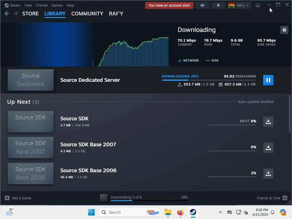This screenshot has height=219, width=292.
Task: Click the downloads list scrollbar
Action: pos(290,113)
